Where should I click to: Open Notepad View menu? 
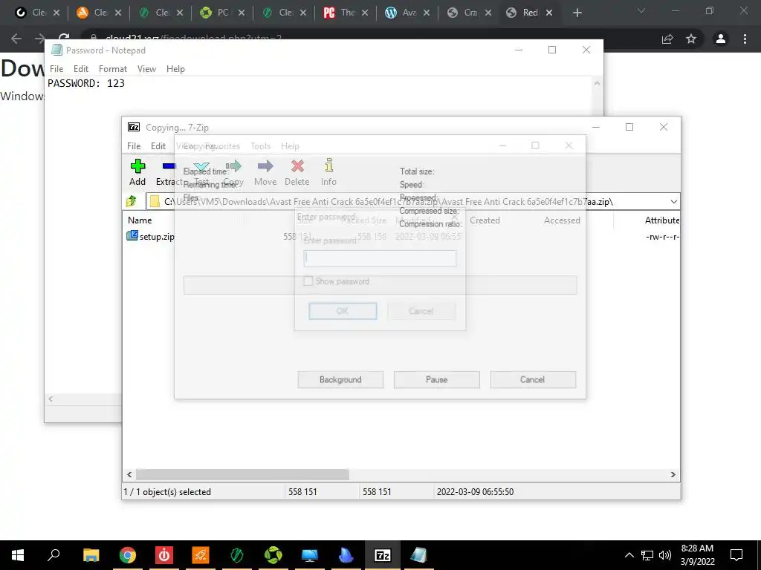tap(146, 69)
